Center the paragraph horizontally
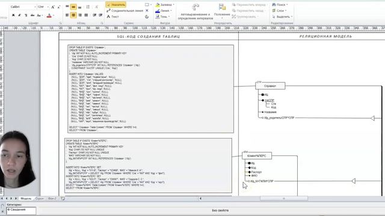This screenshot has height=216, width=385. point(73,15)
